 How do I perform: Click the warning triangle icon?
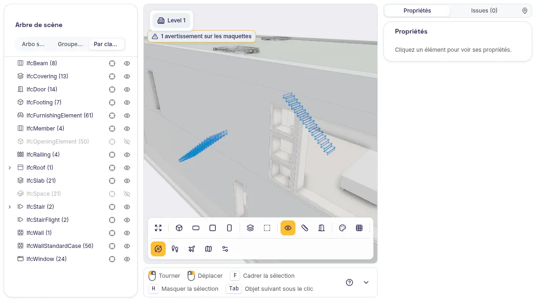coord(155,36)
